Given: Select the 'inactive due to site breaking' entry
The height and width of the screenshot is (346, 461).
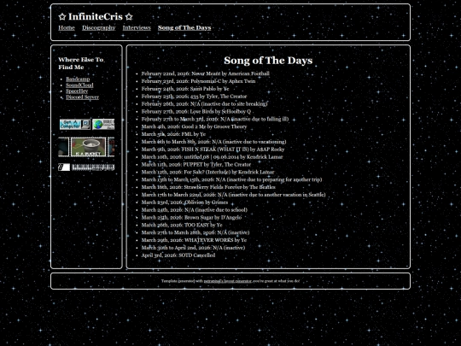Looking at the screenshot, I should 205,104.
